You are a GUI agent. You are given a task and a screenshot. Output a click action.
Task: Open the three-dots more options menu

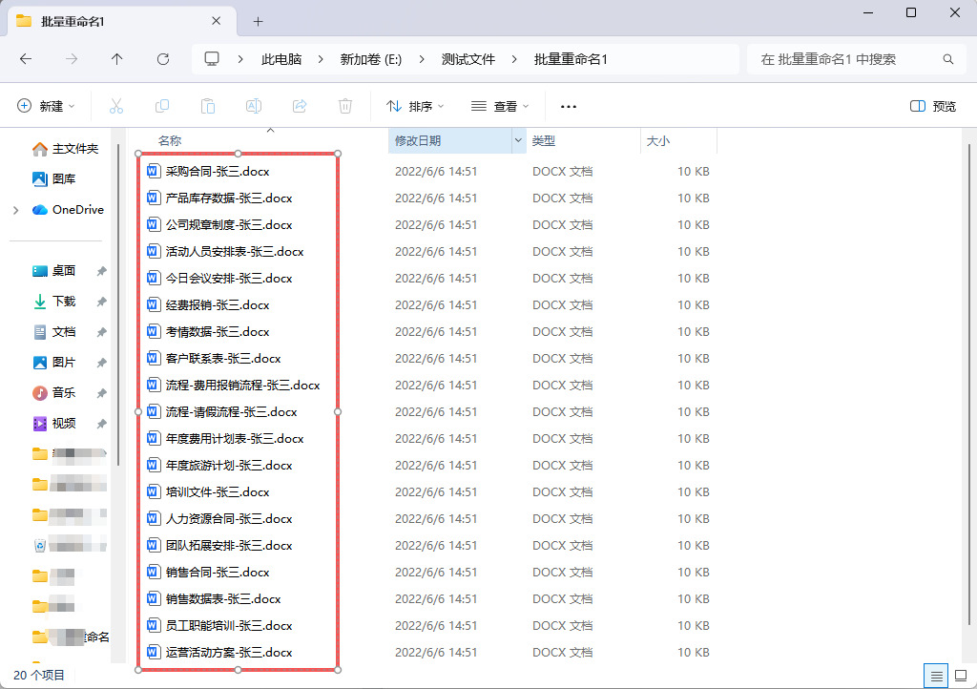tap(569, 107)
